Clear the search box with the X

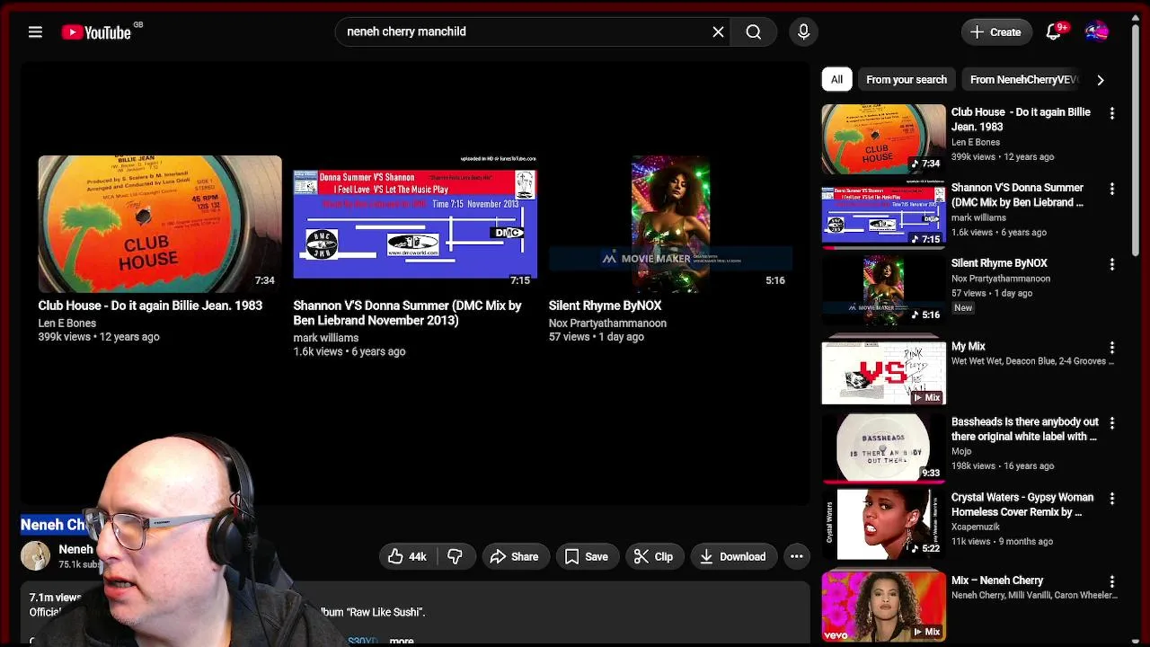pos(718,32)
